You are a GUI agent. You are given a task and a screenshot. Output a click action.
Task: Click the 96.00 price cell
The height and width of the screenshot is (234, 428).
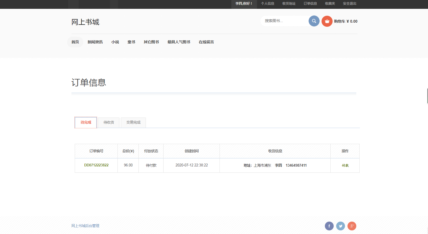(x=128, y=165)
